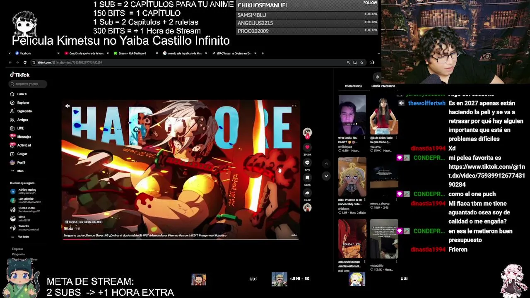Like the video with heart icon
The height and width of the screenshot is (298, 530).
coord(307,147)
